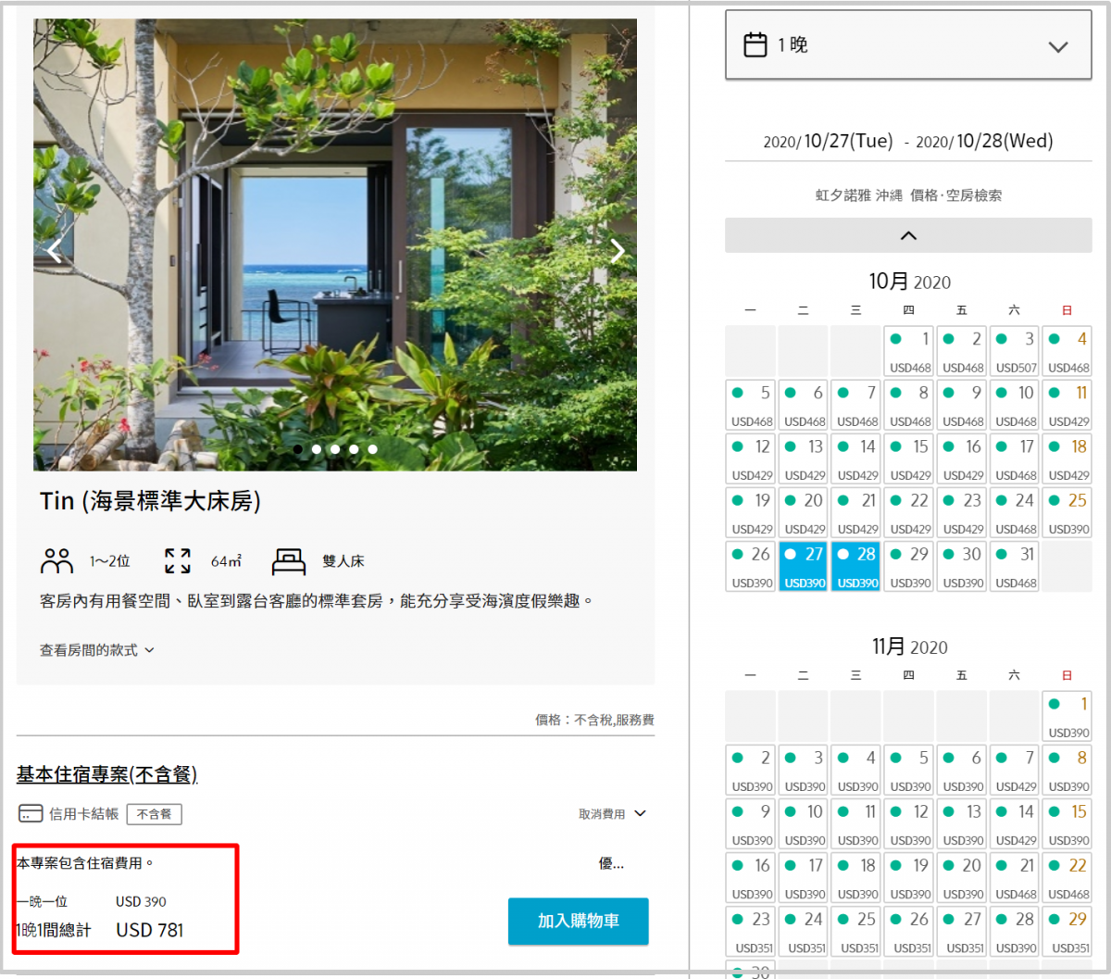1111x979 pixels.
Task: Select October 26 in the calendar
Action: (x=750, y=566)
